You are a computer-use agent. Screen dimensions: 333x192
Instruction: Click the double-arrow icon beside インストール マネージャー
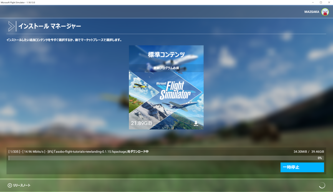[x=11, y=26]
